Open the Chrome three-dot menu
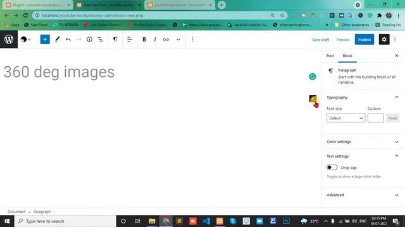 click(399, 15)
